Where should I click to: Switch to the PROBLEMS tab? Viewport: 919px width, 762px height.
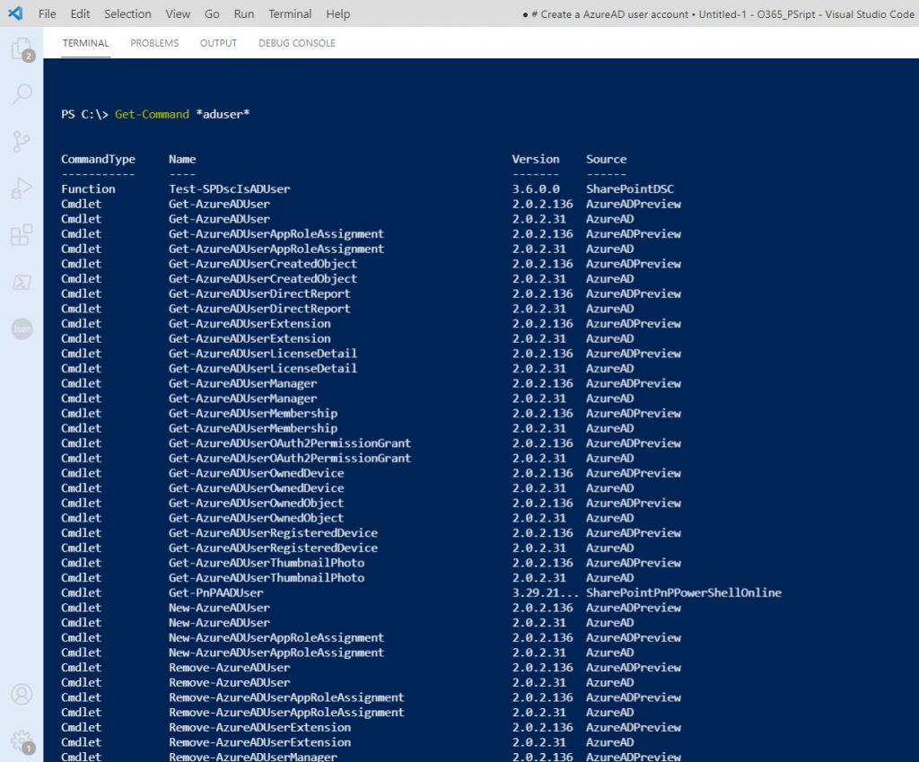153,42
